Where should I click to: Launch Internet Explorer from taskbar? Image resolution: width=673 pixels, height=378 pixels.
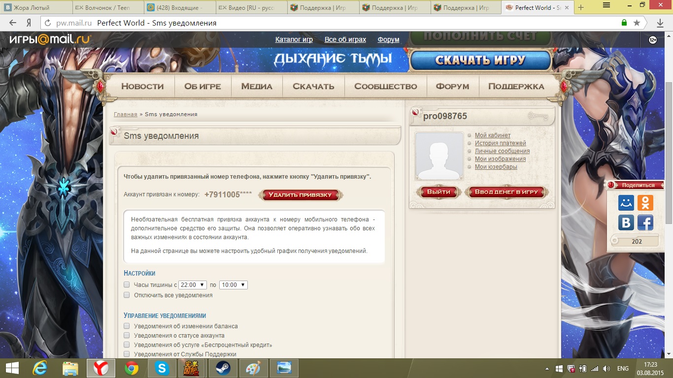click(x=40, y=368)
